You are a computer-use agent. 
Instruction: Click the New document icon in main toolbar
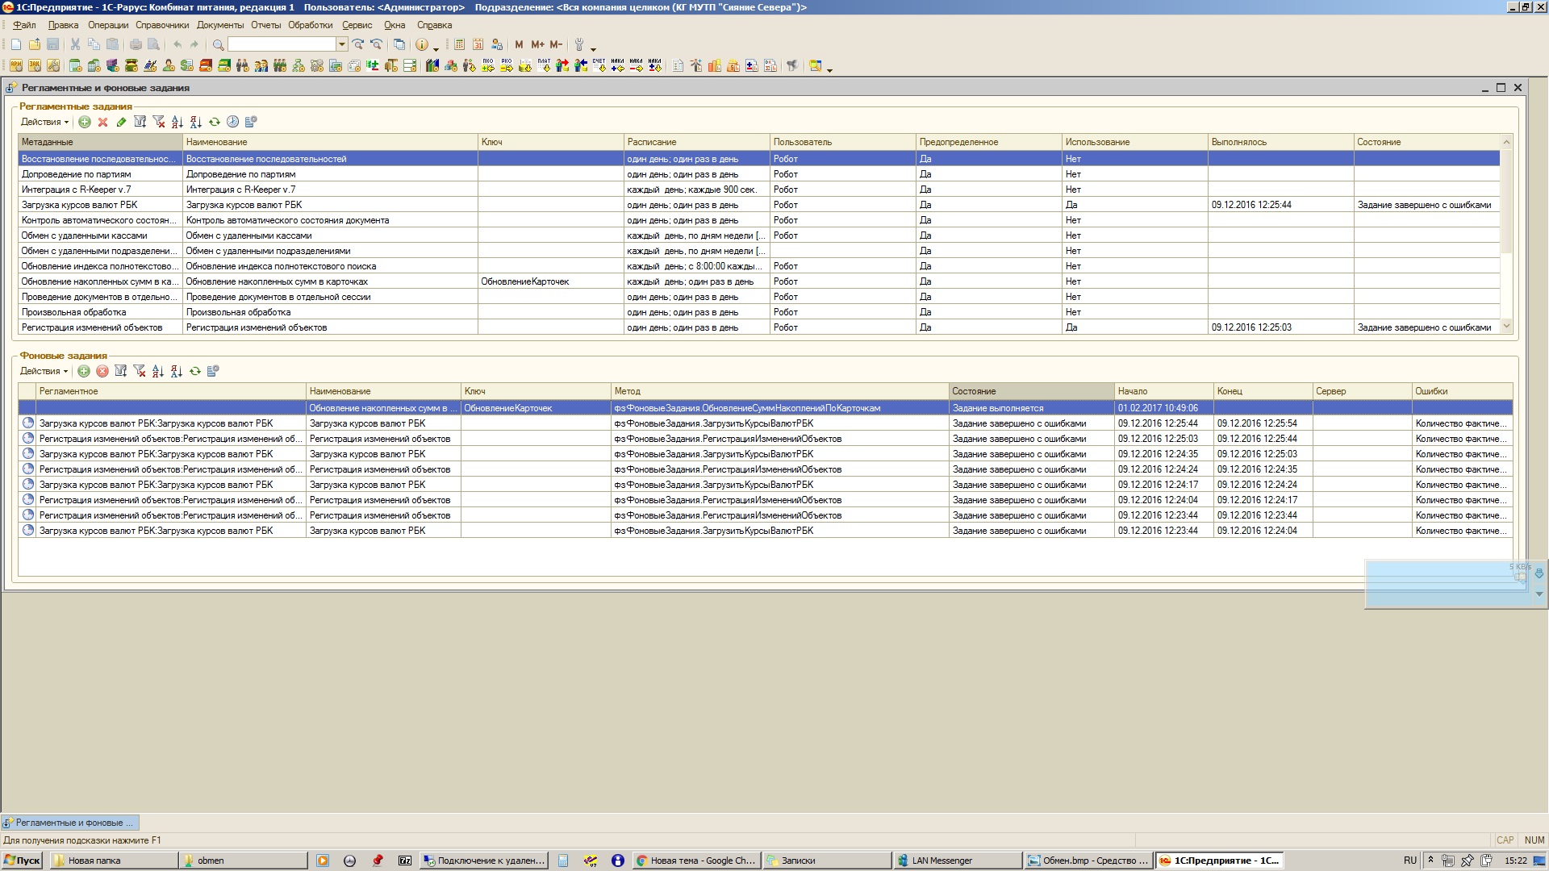click(15, 44)
